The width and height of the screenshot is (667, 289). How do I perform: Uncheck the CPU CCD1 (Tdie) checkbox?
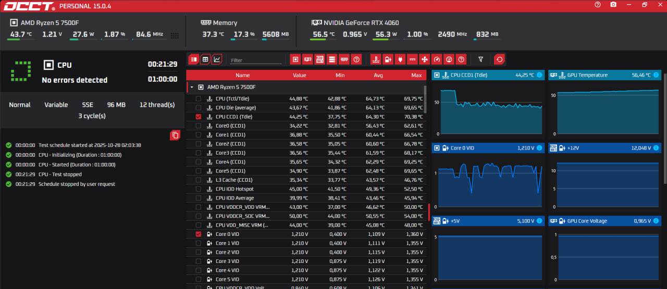click(x=198, y=117)
